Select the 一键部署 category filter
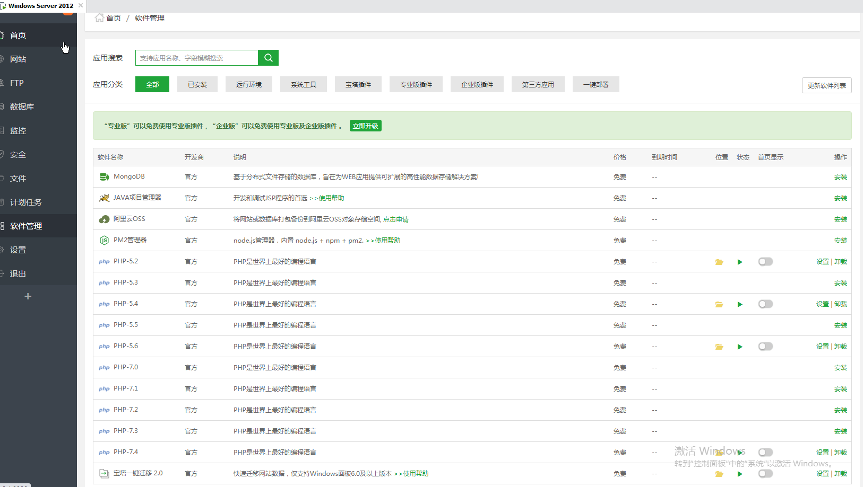The image size is (863, 487). click(596, 84)
